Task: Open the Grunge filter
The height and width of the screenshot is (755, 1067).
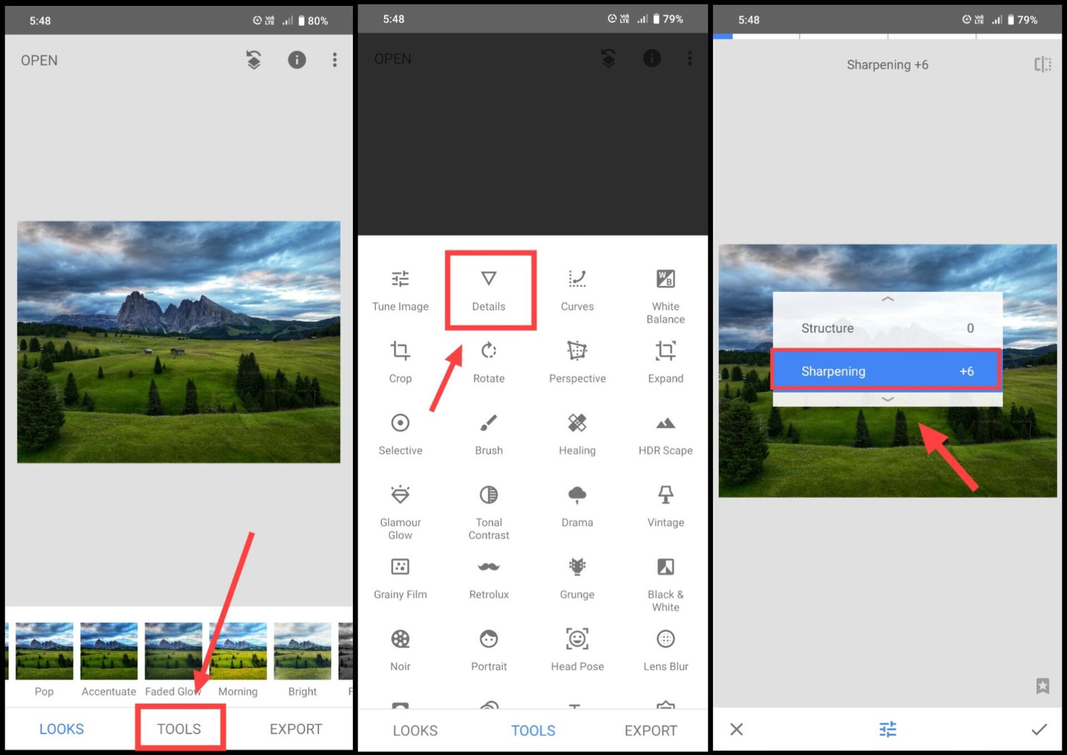Action: coord(577,578)
